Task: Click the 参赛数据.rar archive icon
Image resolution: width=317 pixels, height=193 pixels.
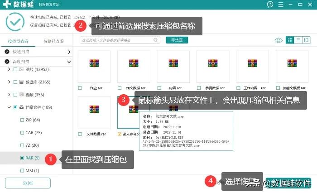Action: point(213,66)
